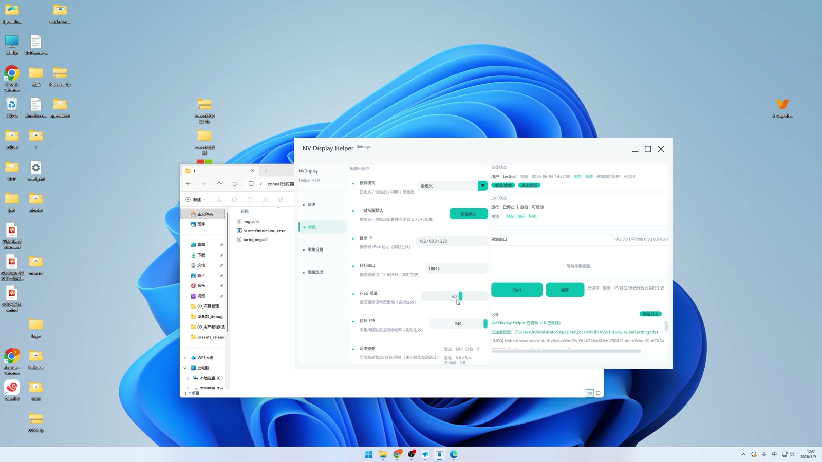Select the Release.zip desktop archive icon
This screenshot has height=462, width=822.
click(60, 76)
